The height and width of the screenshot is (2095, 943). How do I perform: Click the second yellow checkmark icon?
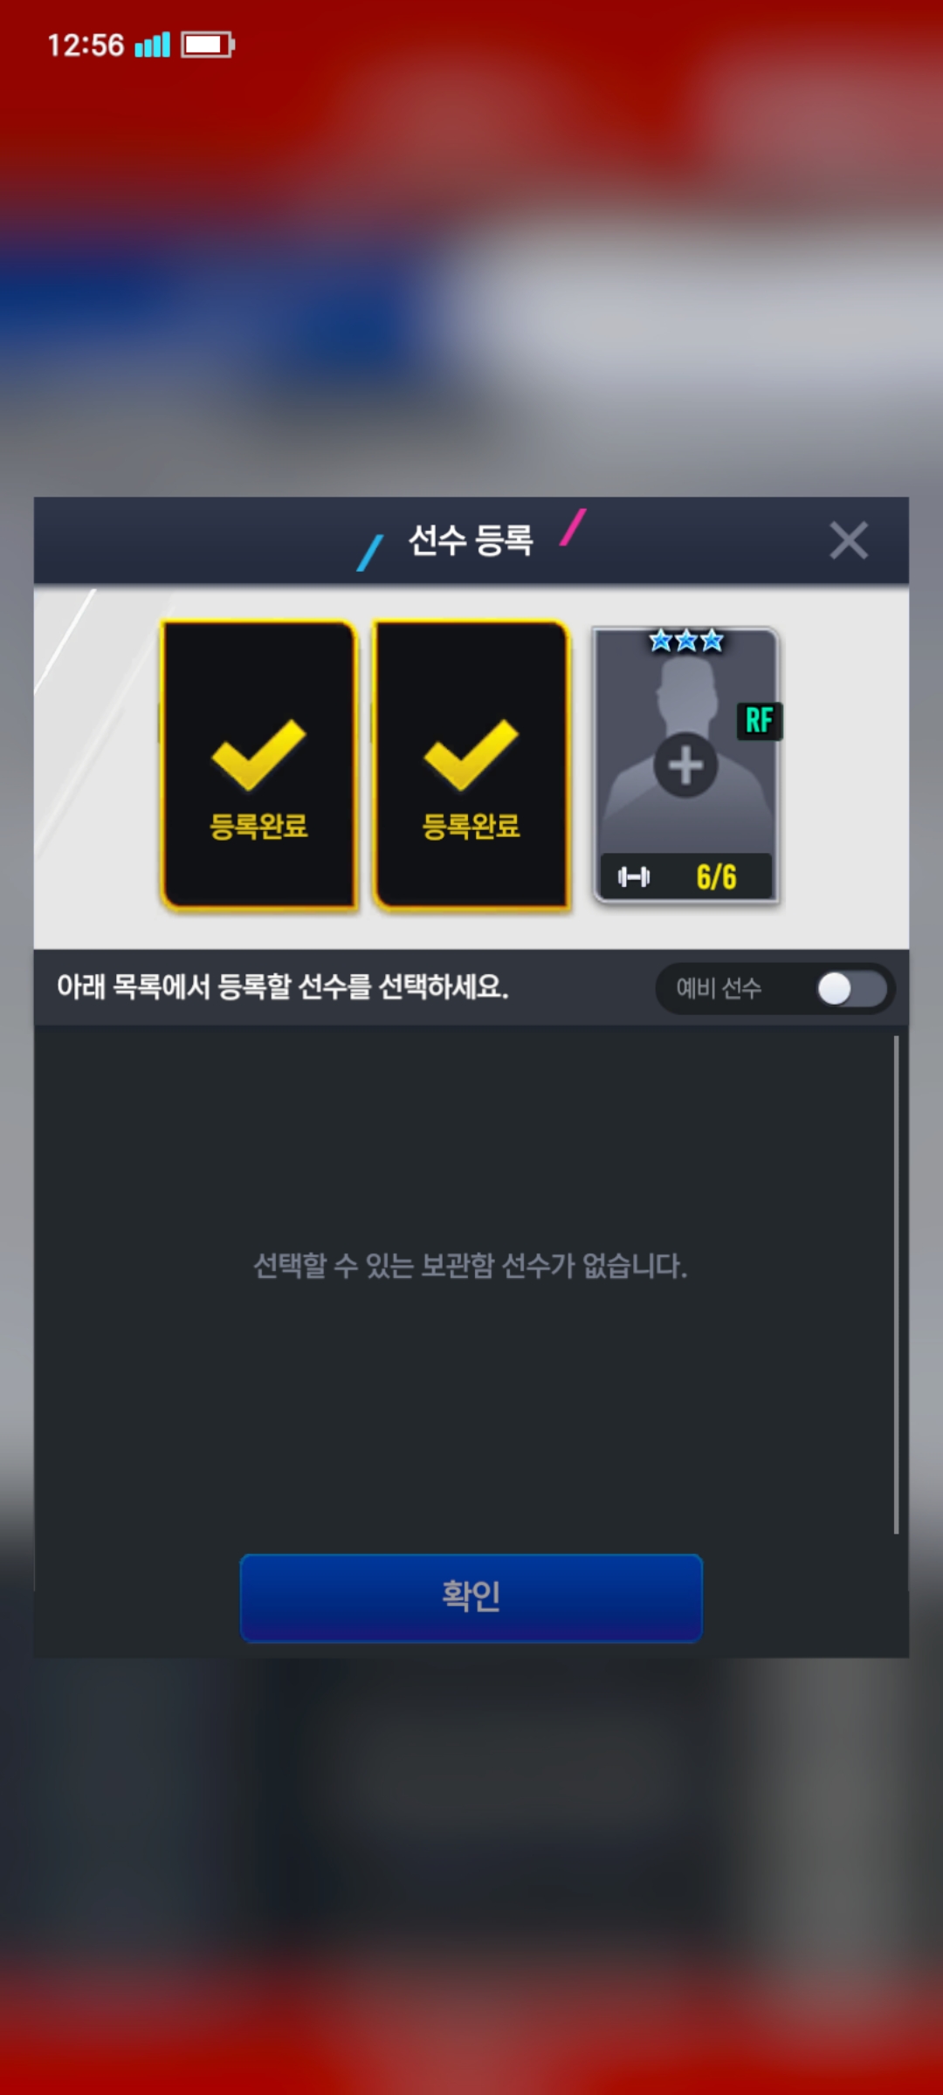click(x=471, y=754)
